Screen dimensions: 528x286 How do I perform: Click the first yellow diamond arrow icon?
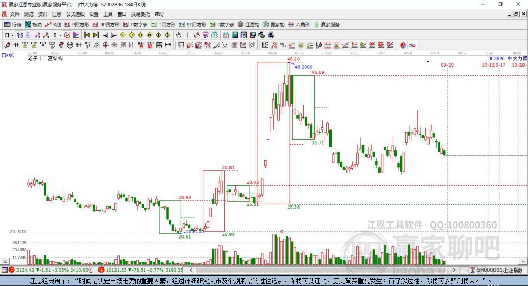pos(123,35)
